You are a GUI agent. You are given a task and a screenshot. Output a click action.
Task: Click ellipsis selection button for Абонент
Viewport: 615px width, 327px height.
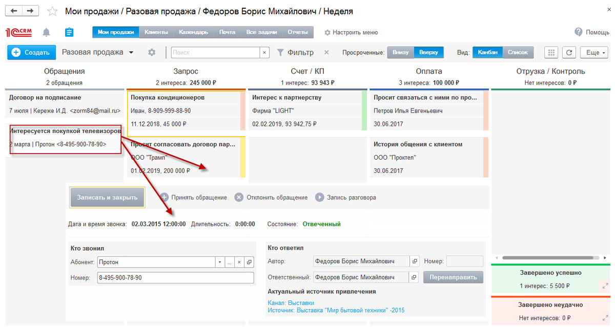(230, 262)
